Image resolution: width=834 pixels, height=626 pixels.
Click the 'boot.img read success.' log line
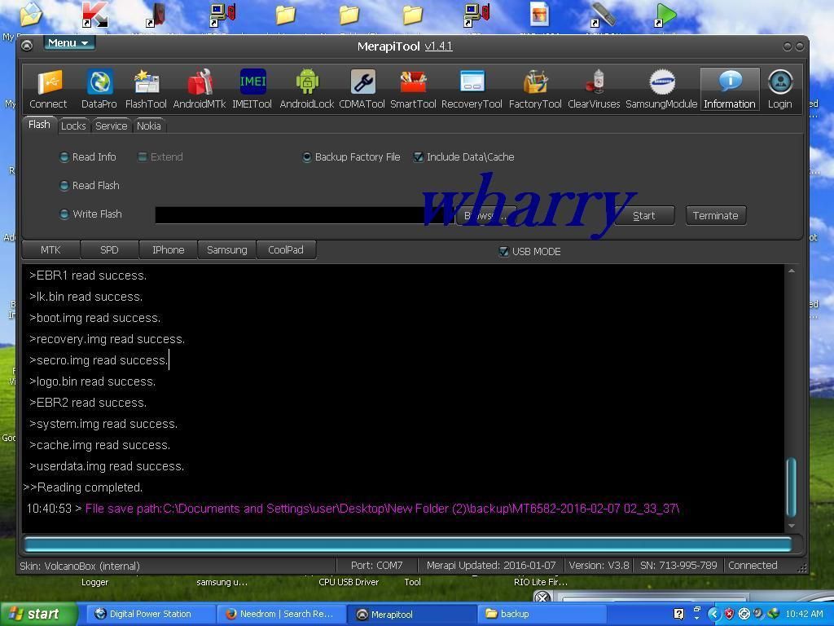pos(94,318)
